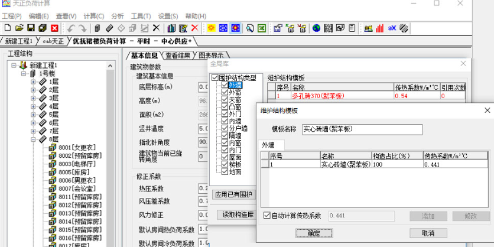The width and height of the screenshot is (494, 247).
Task: Collapse the 8层 tree node
Action: tap(34, 139)
